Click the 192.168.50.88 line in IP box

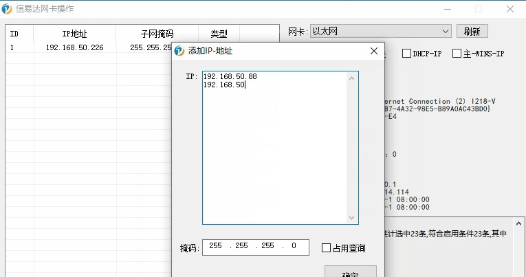click(x=230, y=76)
